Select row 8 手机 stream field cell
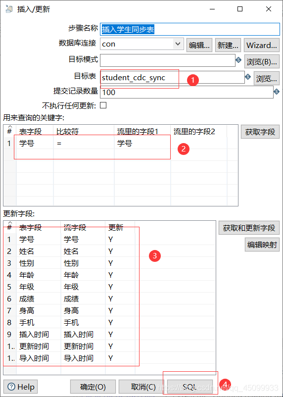The width and height of the screenshot is (283, 397). [83, 323]
